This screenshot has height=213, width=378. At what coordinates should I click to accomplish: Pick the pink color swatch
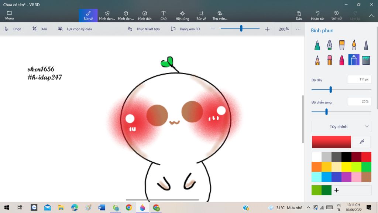356,177
